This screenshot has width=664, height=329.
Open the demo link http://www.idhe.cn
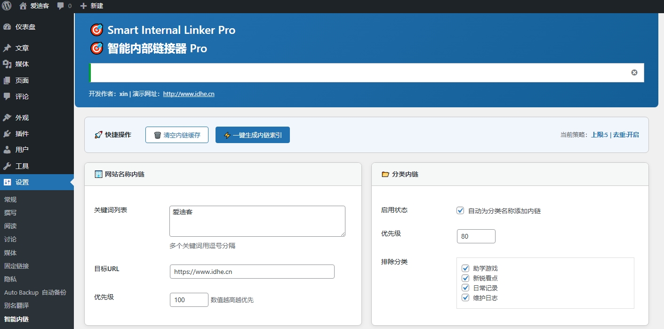[x=189, y=94]
